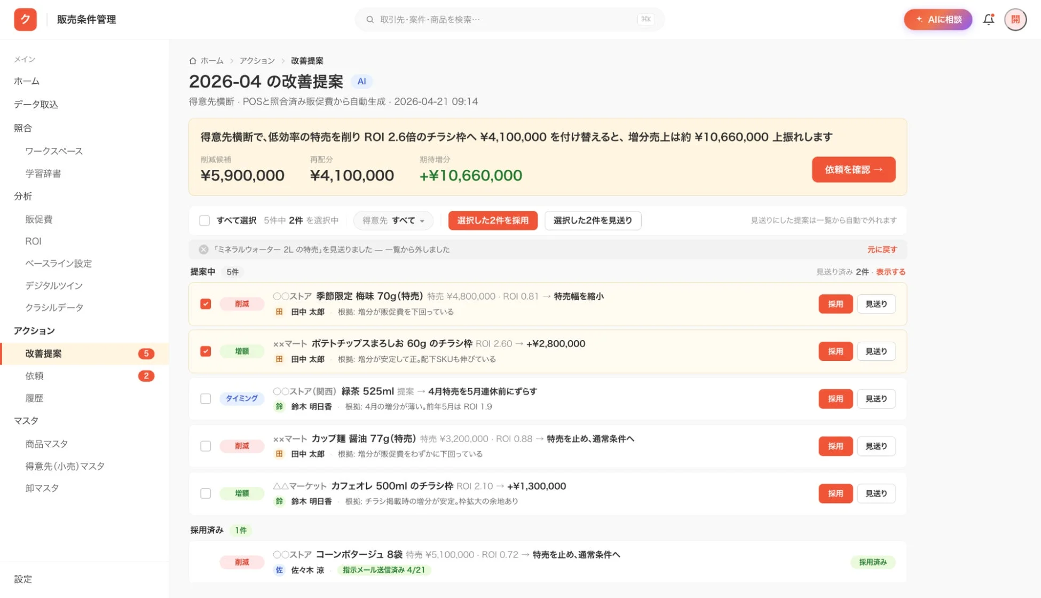Click the 削減 tag on カップ麺 row
Image resolution: width=1041 pixels, height=598 pixels.
[242, 446]
